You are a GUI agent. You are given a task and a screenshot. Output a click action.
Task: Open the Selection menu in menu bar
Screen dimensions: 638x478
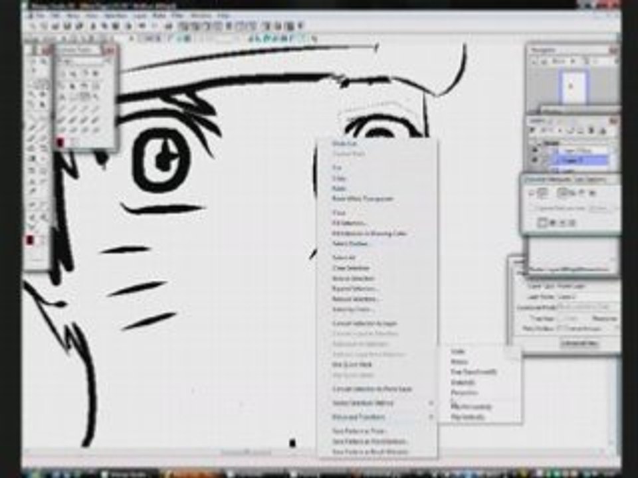coord(116,15)
